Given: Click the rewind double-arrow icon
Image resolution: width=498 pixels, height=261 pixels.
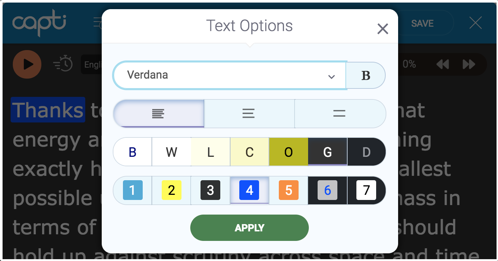Looking at the screenshot, I should tap(442, 64).
